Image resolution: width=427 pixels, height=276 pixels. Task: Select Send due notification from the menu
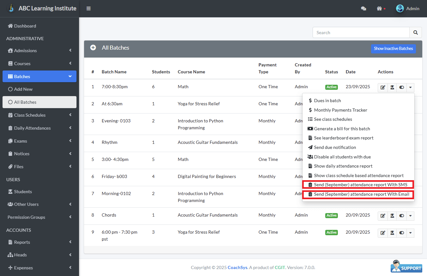(335, 147)
